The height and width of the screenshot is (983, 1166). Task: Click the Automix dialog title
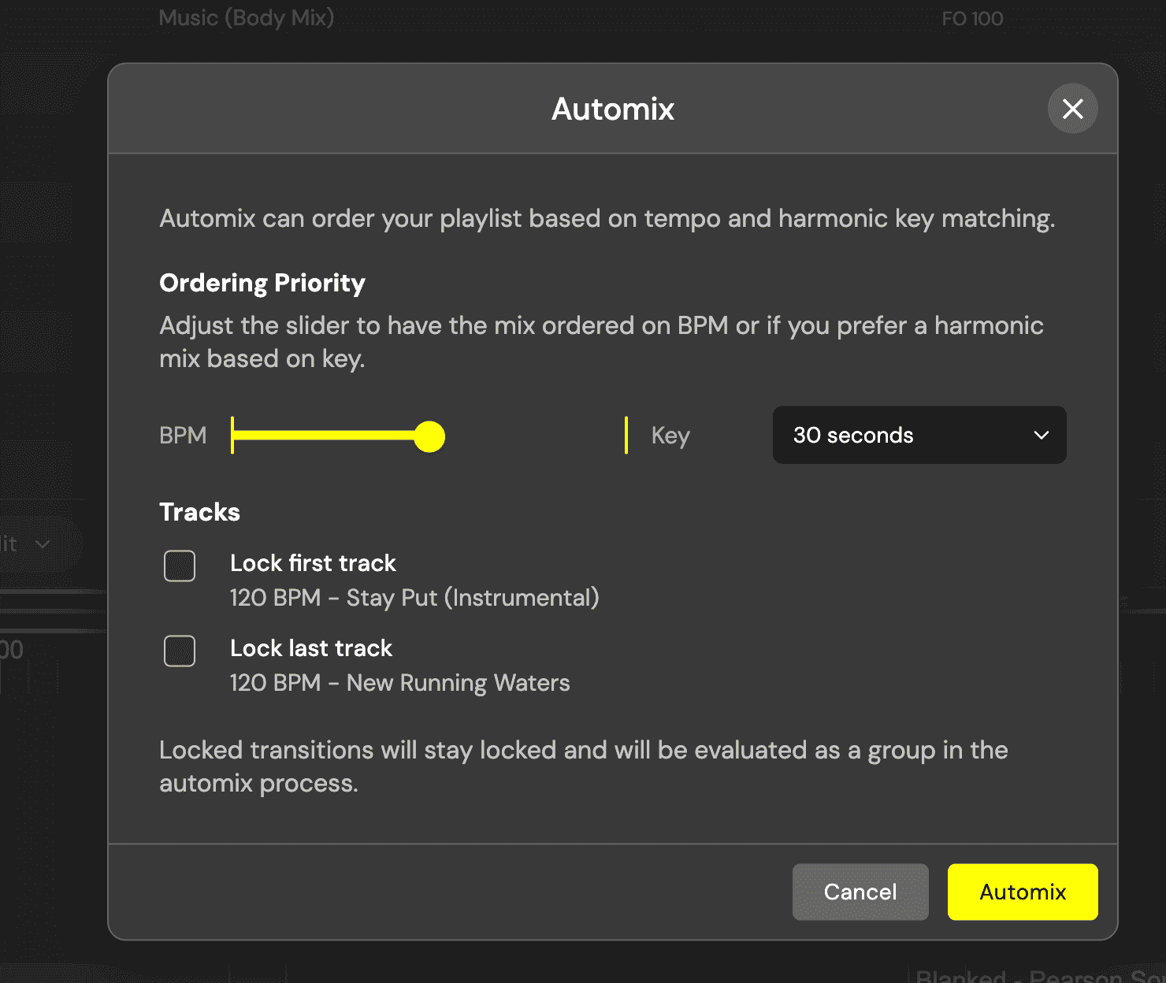[612, 109]
